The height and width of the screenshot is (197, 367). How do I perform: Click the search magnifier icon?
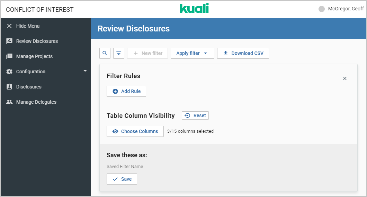click(105, 53)
